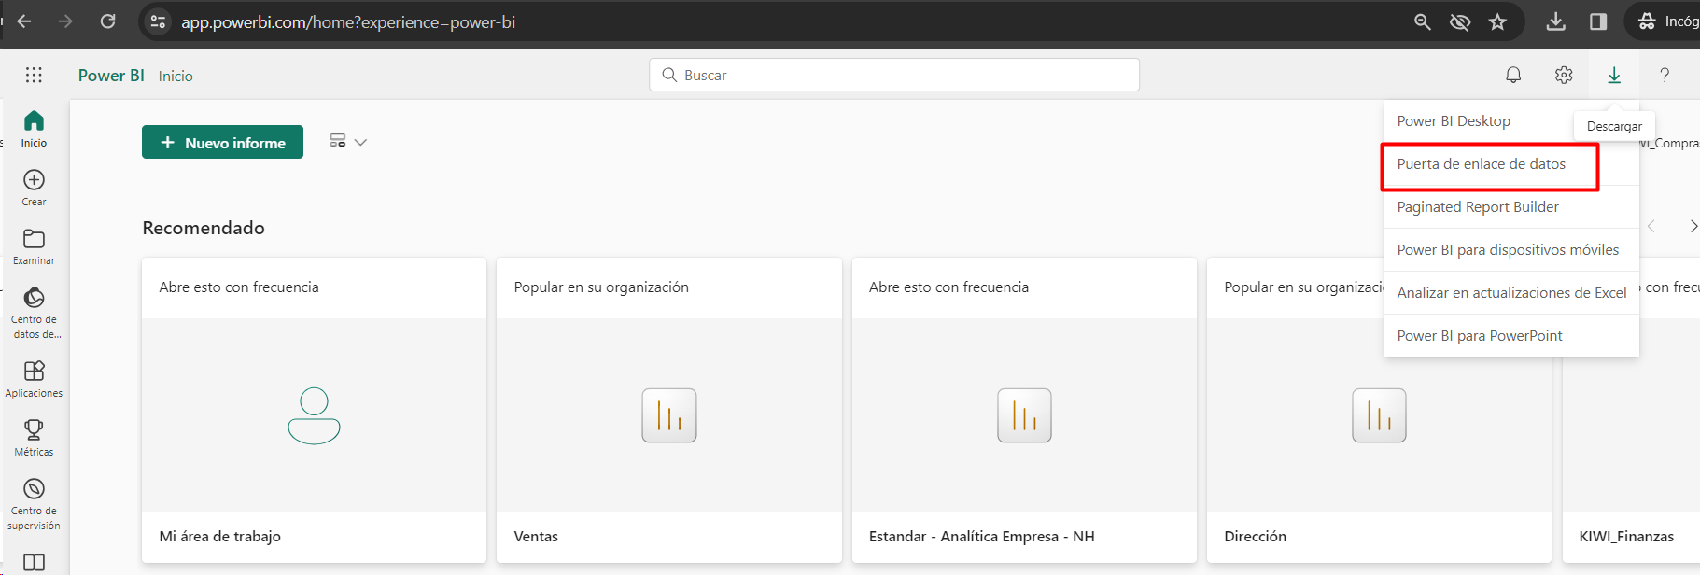
Task: Click the browser forward arrow
Action: [x=65, y=21]
